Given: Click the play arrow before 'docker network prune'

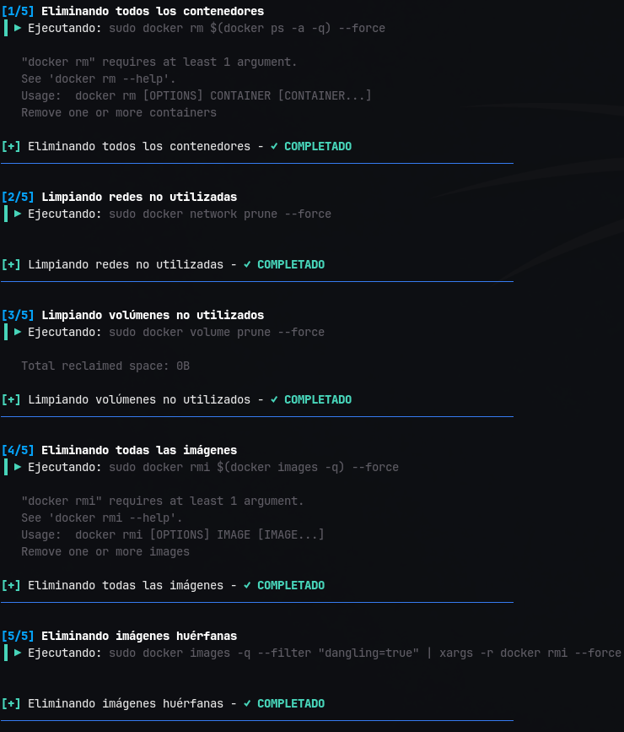Looking at the screenshot, I should pyautogui.click(x=18, y=214).
